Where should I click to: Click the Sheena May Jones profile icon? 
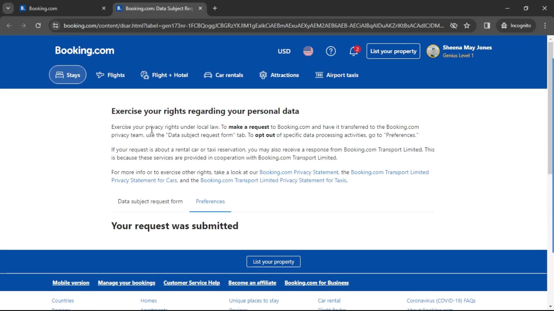[433, 51]
